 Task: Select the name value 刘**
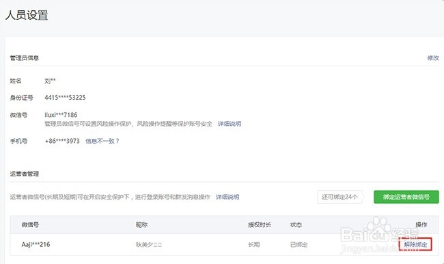pyautogui.click(x=50, y=81)
